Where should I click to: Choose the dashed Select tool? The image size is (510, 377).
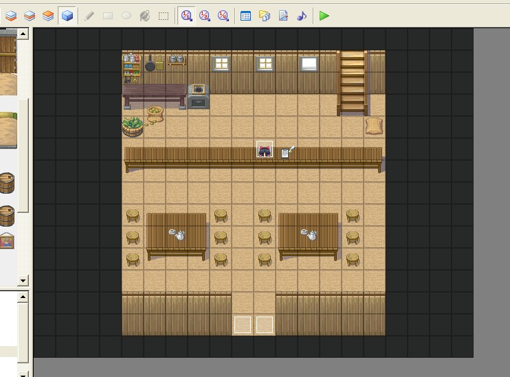[164, 16]
